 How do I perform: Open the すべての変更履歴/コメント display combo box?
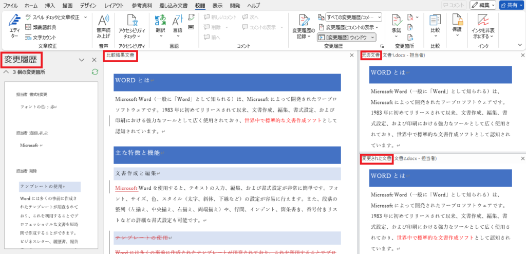coord(354,17)
